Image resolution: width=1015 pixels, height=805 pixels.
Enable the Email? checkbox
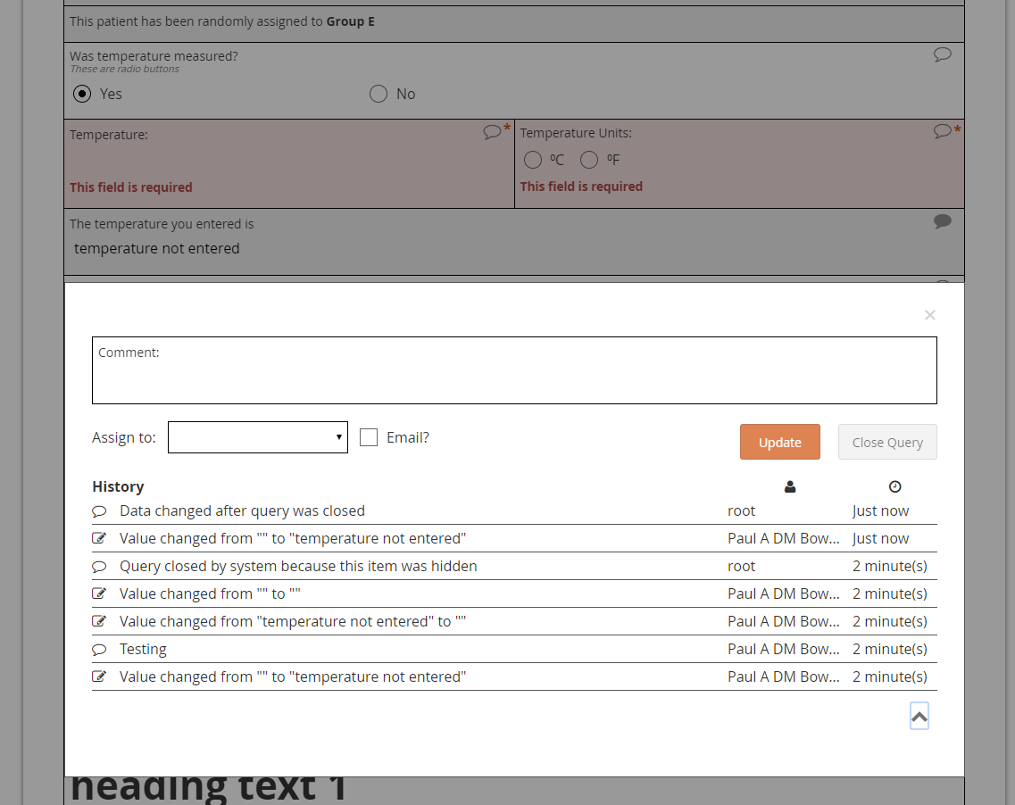click(x=369, y=437)
